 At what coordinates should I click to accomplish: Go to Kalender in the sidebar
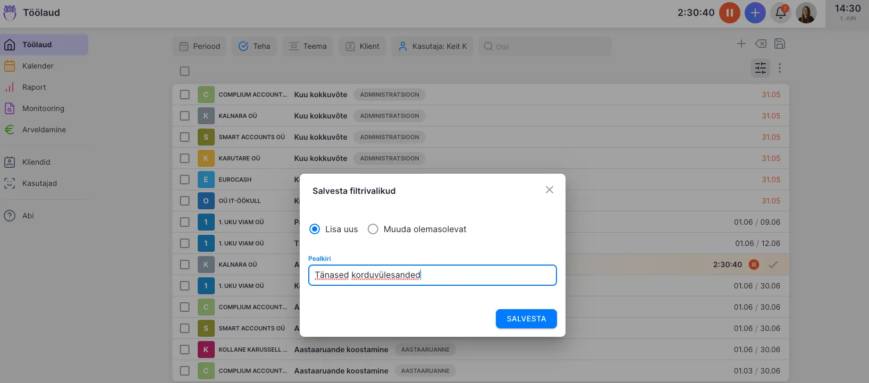pyautogui.click(x=38, y=66)
